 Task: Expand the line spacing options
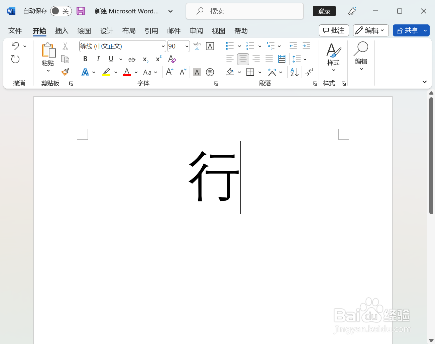pos(305,59)
